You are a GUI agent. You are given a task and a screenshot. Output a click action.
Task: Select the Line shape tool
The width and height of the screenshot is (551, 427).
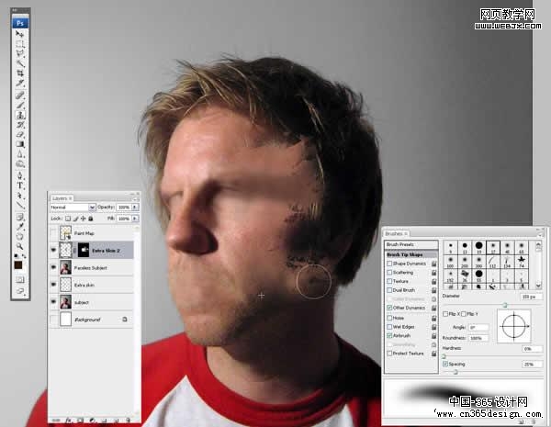click(x=20, y=205)
